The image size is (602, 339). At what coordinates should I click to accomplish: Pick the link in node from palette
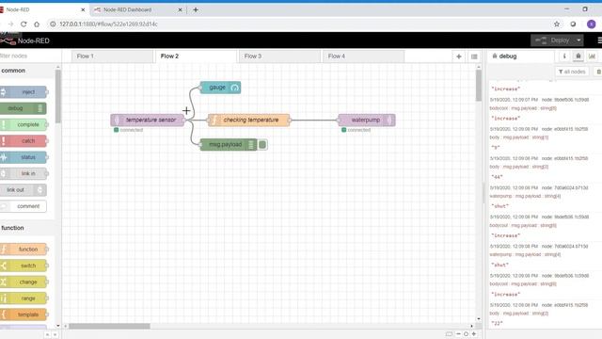[24, 173]
